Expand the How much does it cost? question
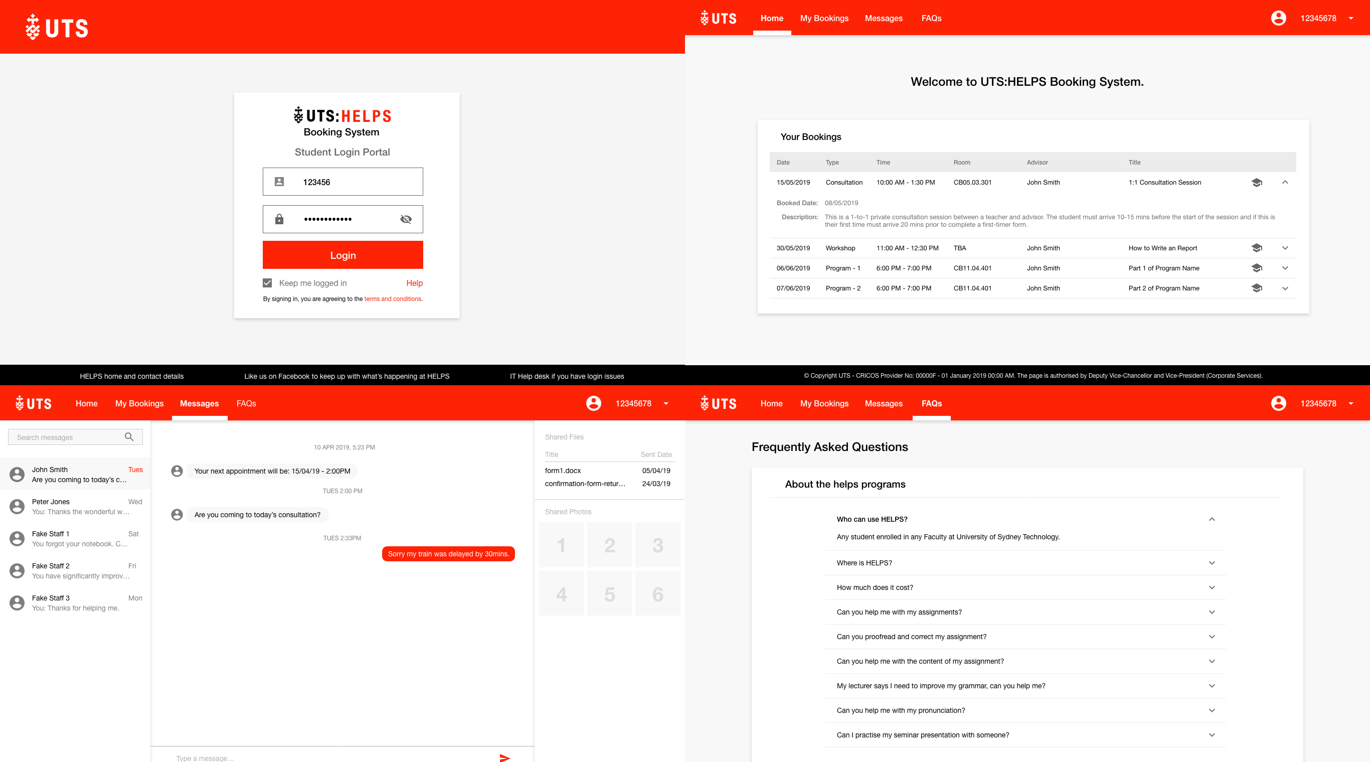1370x762 pixels. tap(1212, 587)
